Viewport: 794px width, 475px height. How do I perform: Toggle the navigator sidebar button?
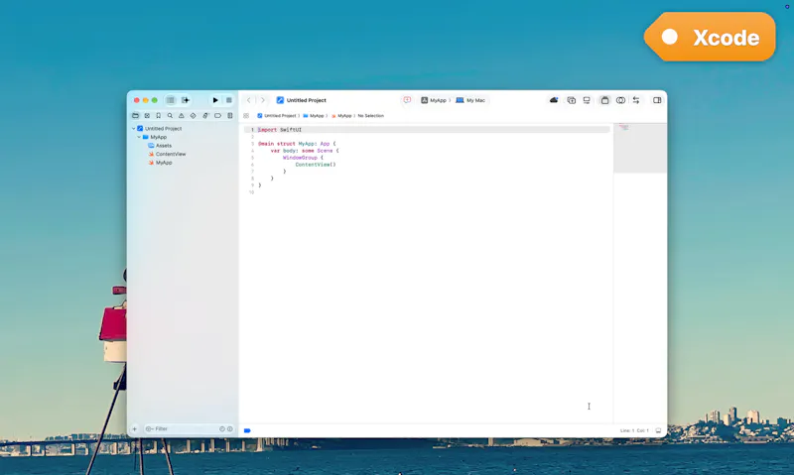[x=170, y=100]
